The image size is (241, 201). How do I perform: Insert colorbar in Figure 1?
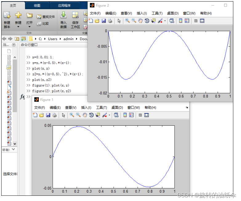(125, 115)
